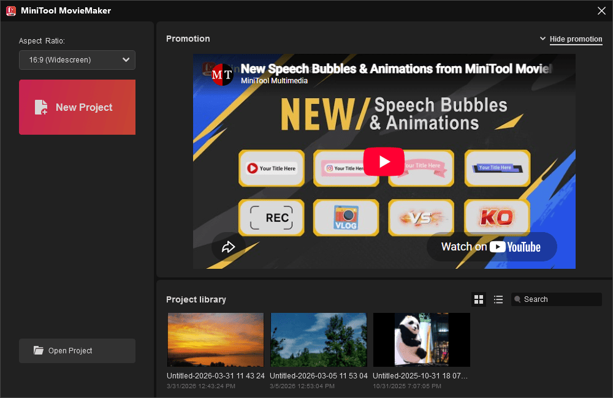613x398 pixels.
Task: Click the MiniTool Multimedia channel avatar
Action: [222, 74]
